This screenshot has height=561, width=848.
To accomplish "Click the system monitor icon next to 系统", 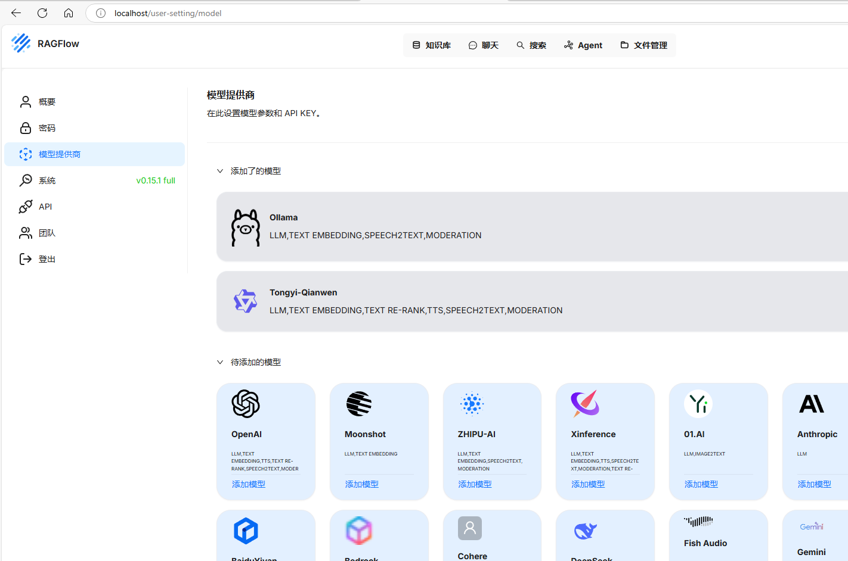I will [26, 180].
